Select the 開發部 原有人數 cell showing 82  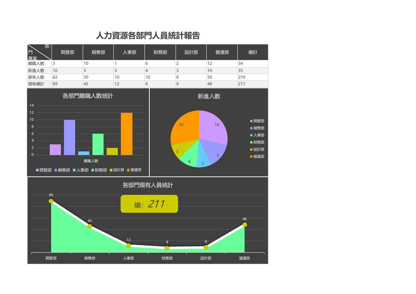68,77
